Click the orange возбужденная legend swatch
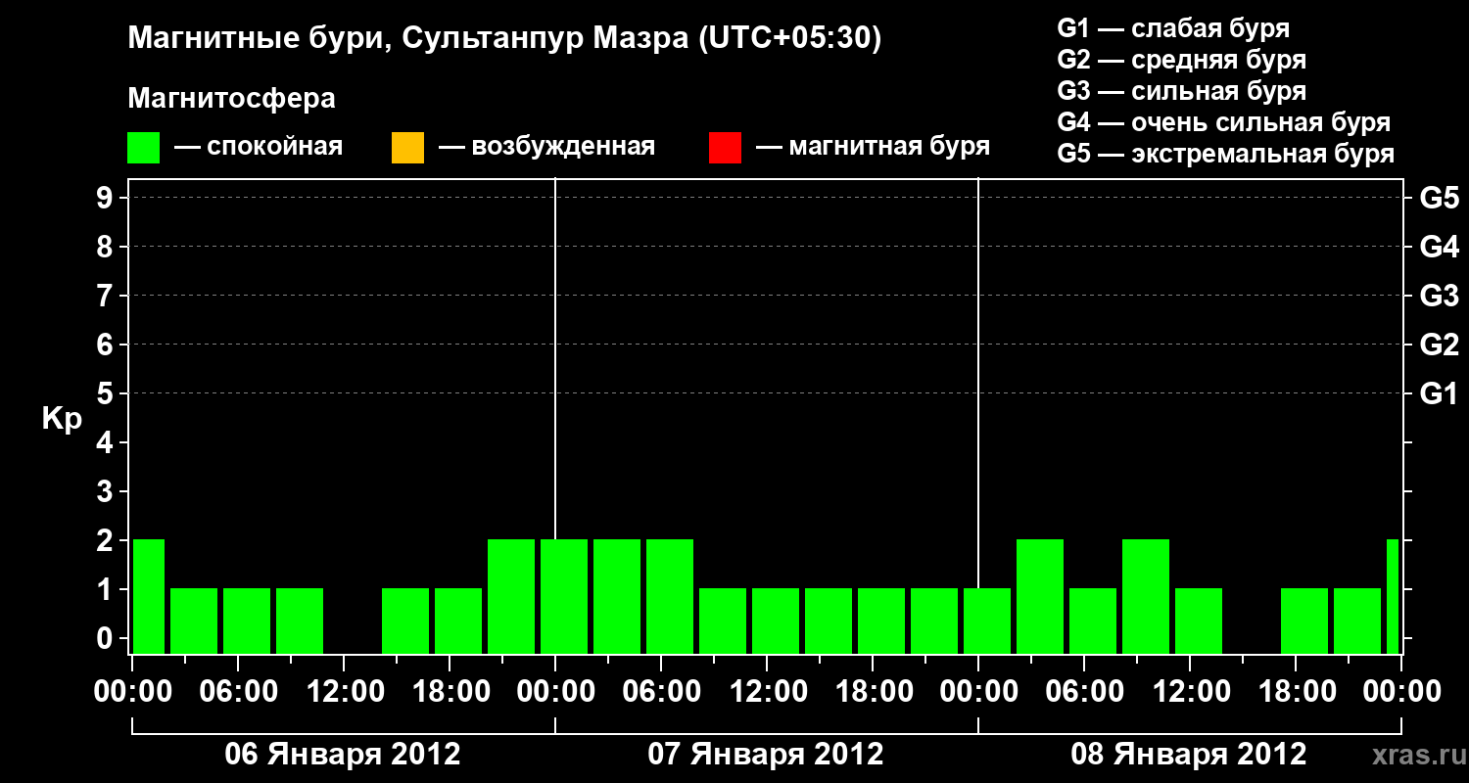The image size is (1469, 783). 407,148
